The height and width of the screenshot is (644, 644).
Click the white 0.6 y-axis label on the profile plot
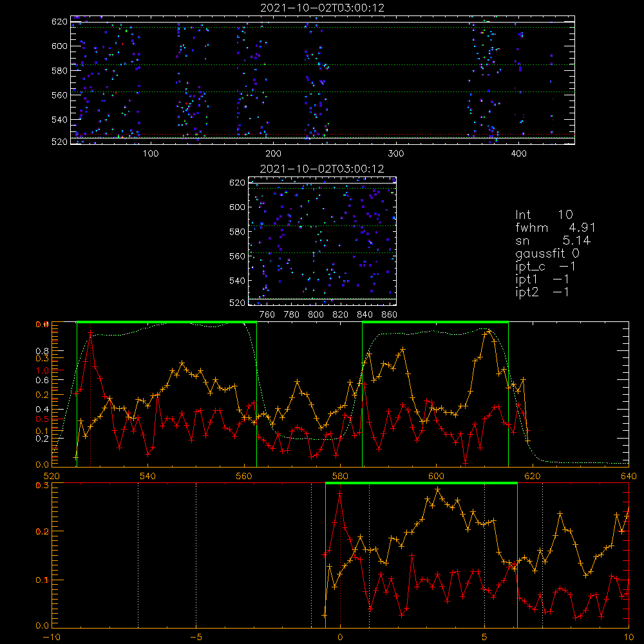(x=43, y=381)
